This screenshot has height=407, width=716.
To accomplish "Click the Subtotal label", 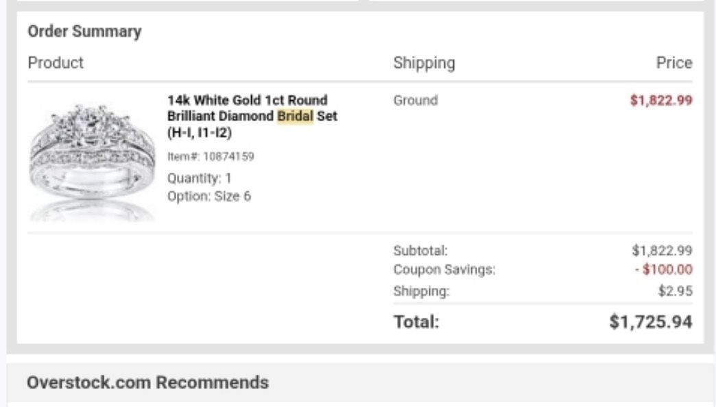I will (420, 251).
